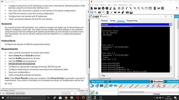Choose the Draw Line tool
The height and width of the screenshot is (100, 179).
click(x=111, y=12)
